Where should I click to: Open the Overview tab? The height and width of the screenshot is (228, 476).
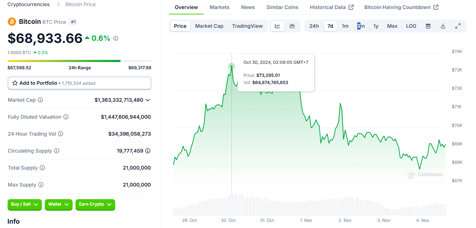click(186, 7)
